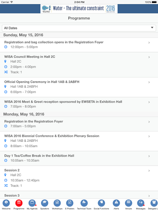
Task: Open the Workshops icon
Action: 57,203
